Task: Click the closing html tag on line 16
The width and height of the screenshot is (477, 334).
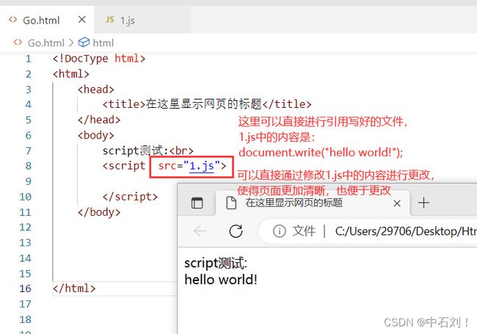Action: (x=74, y=288)
